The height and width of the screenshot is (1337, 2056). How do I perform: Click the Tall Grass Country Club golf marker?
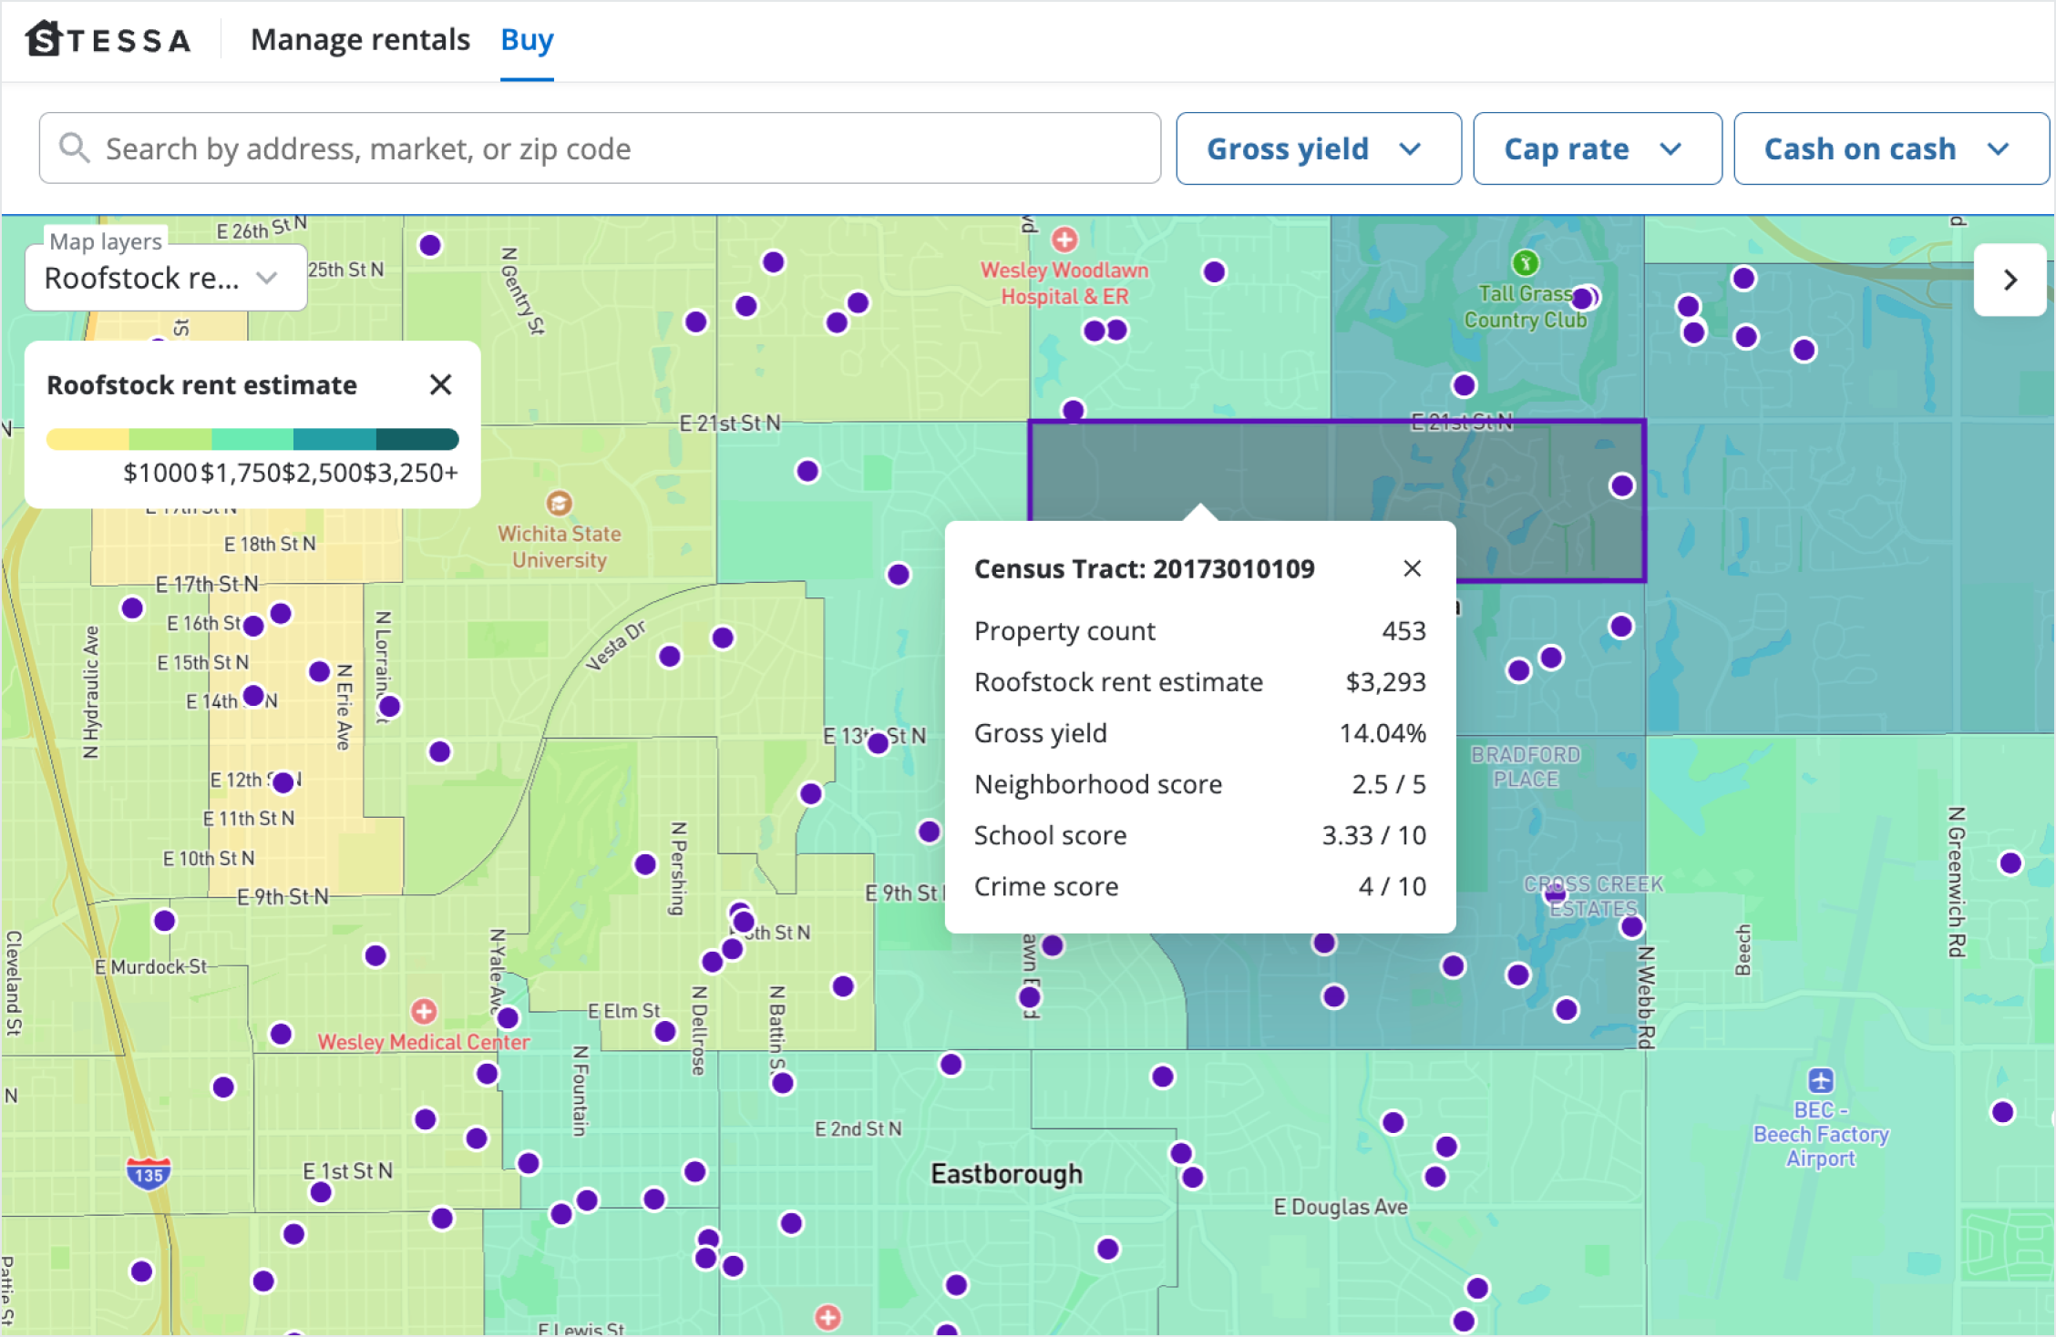coord(1526,262)
